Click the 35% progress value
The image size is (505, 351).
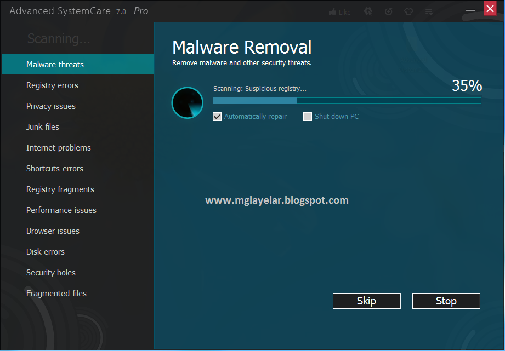pos(467,85)
